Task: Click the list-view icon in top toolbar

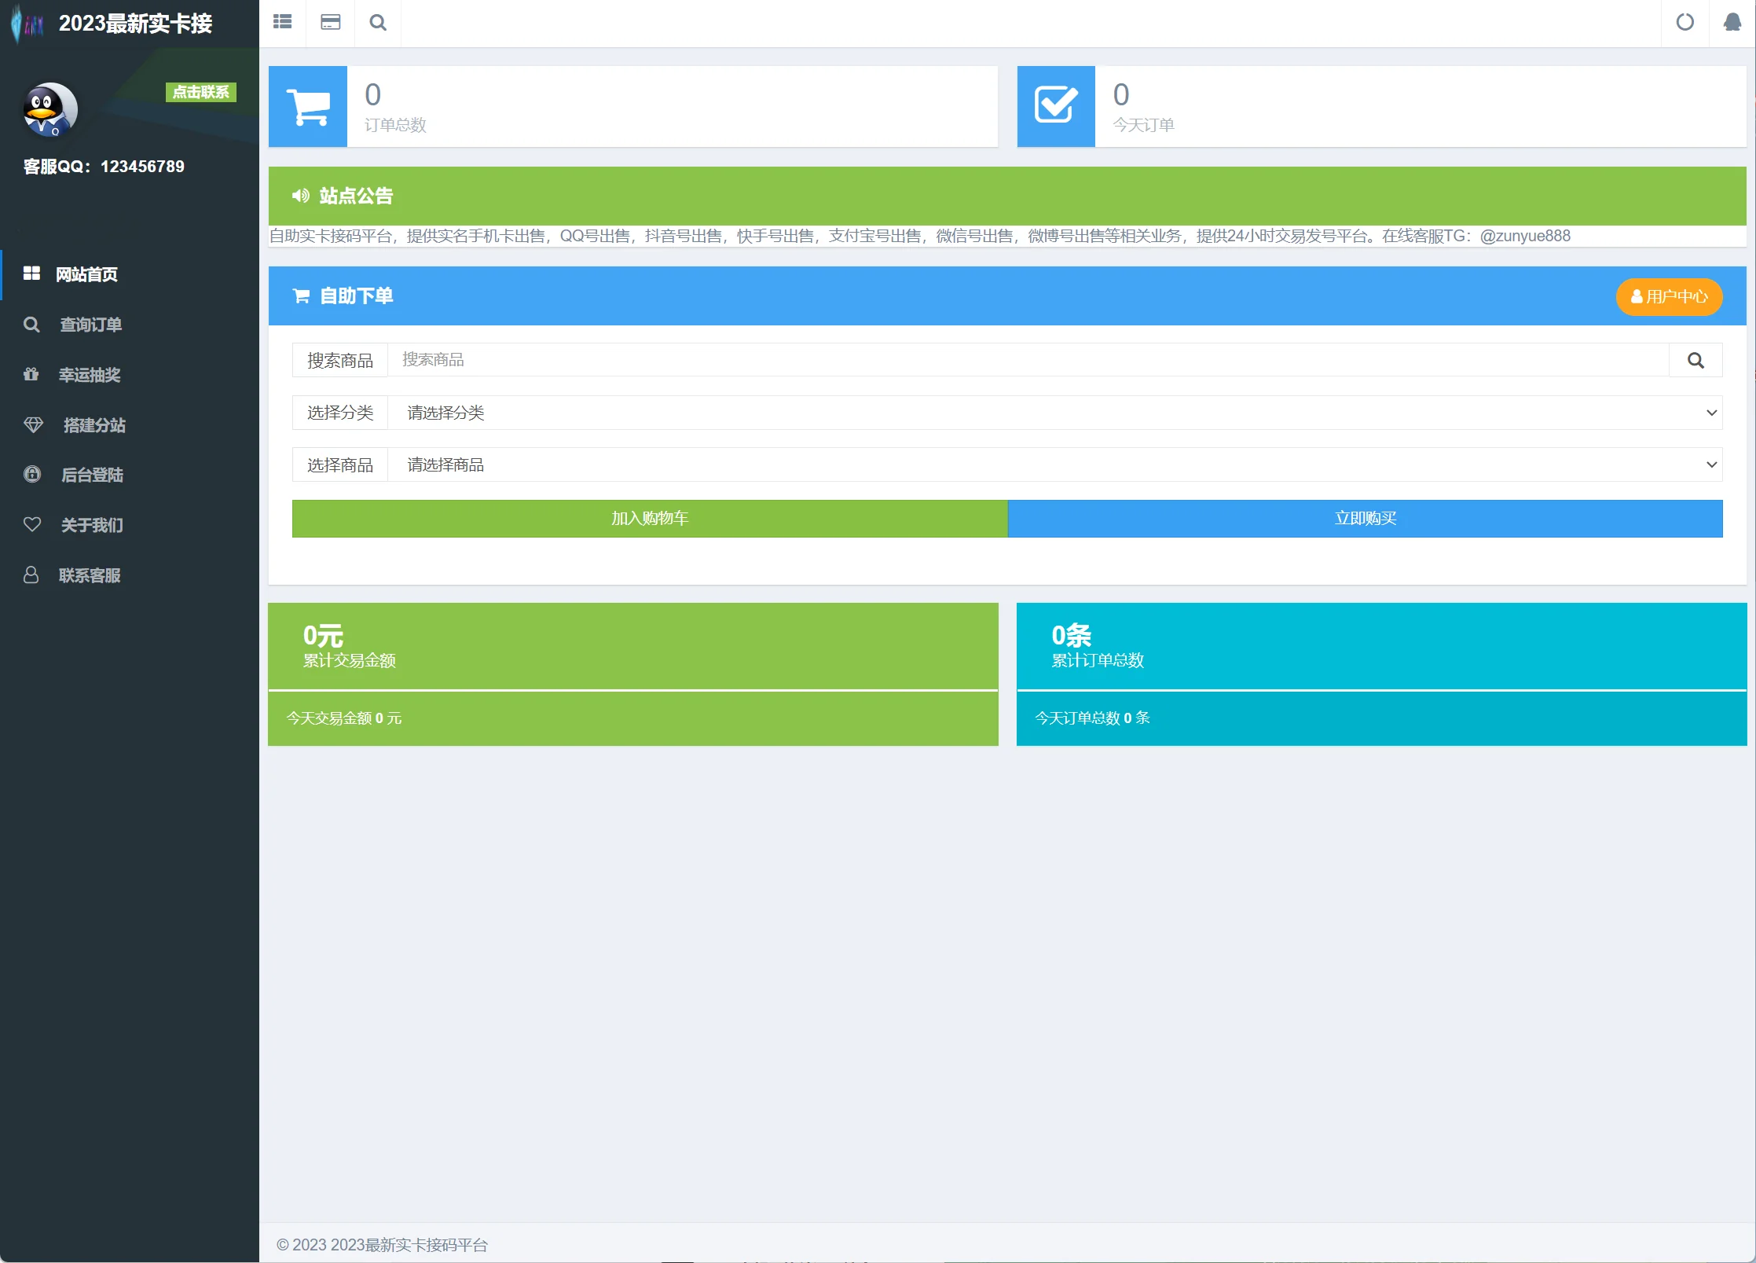Action: coord(282,22)
